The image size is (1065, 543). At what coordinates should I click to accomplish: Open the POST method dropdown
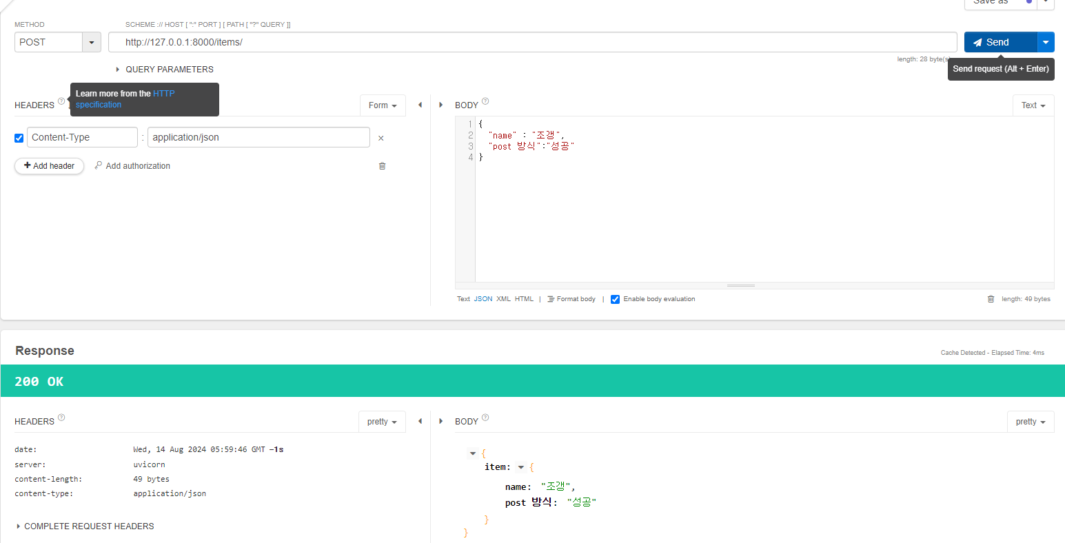[x=92, y=42]
